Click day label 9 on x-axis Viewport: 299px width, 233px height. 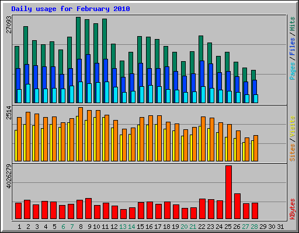(x=89, y=227)
